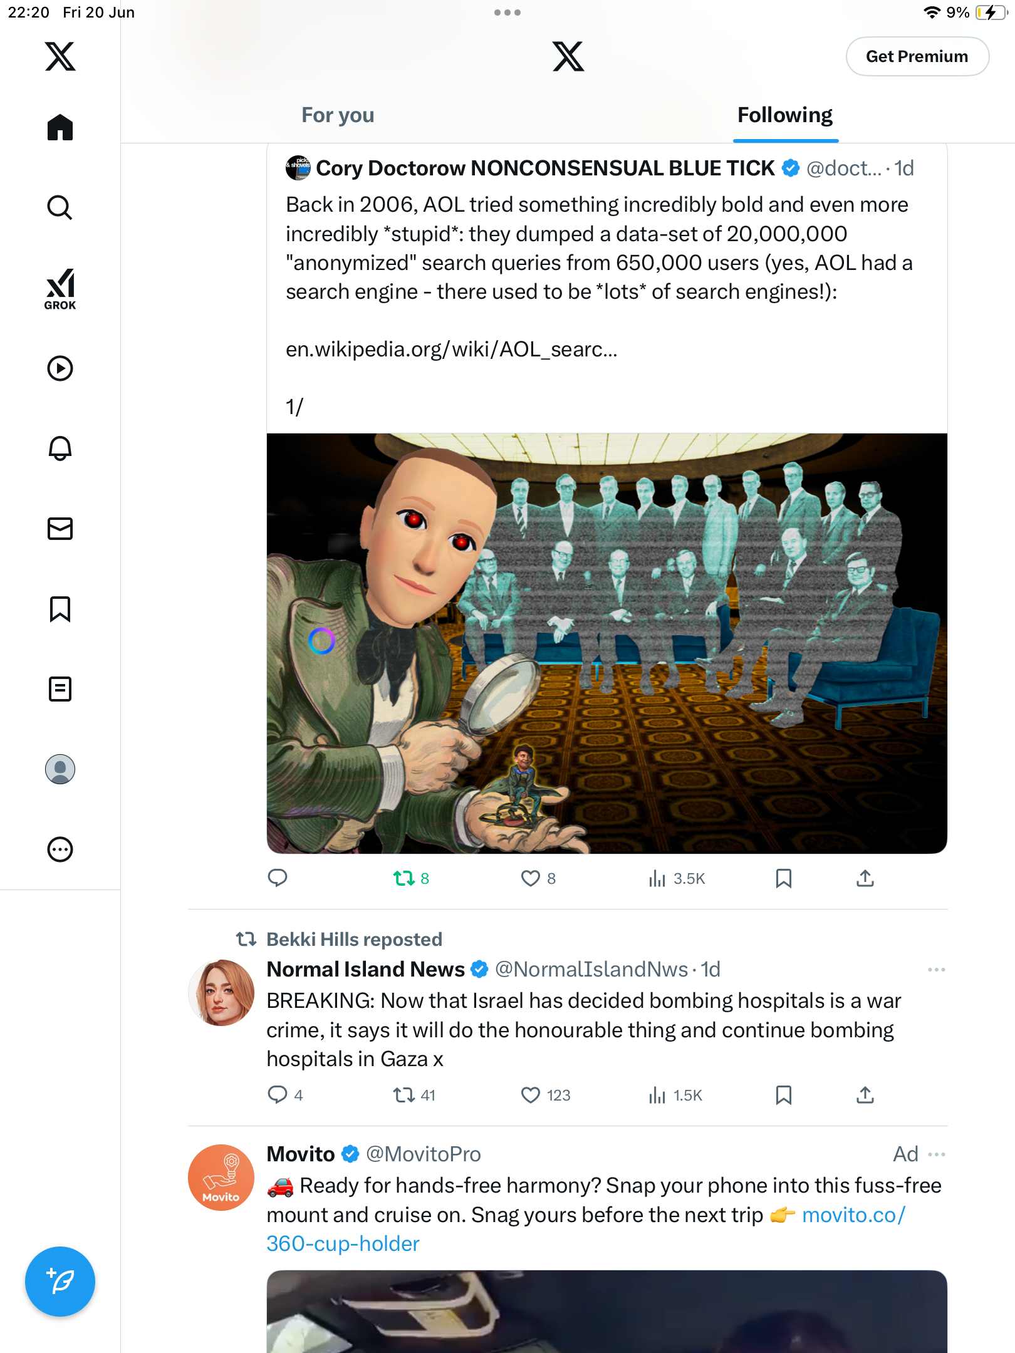Open notifications bell in sidebar
Viewport: 1015px width, 1353px height.
click(60, 448)
